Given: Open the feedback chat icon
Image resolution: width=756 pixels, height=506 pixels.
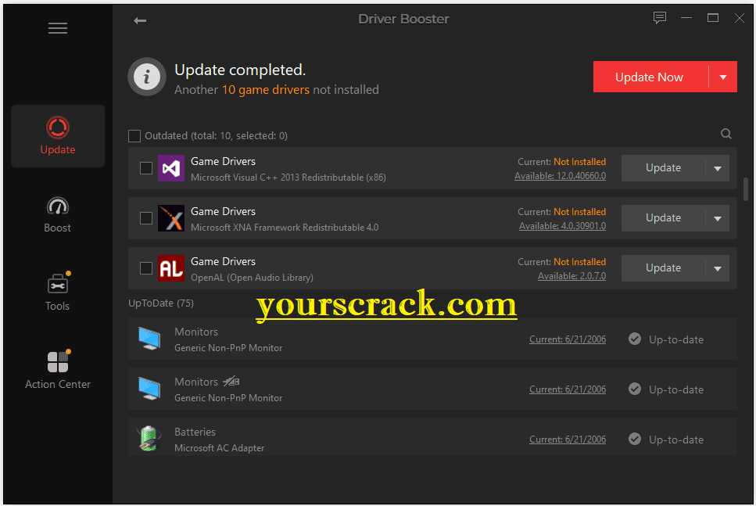Looking at the screenshot, I should pyautogui.click(x=660, y=18).
